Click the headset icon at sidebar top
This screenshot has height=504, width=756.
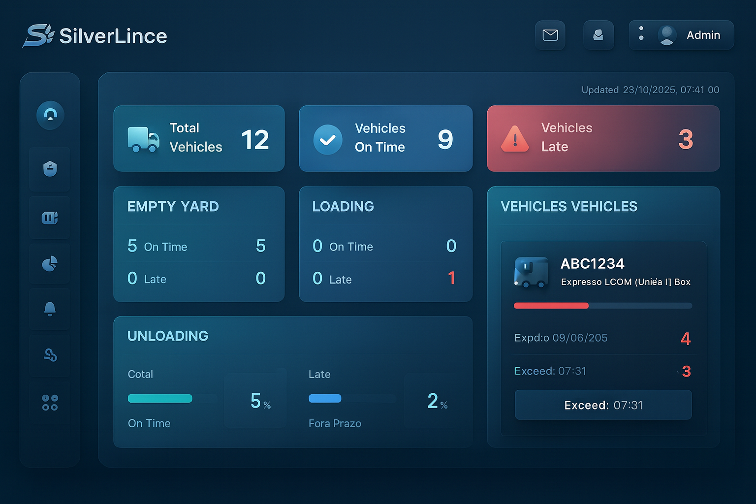(50, 115)
